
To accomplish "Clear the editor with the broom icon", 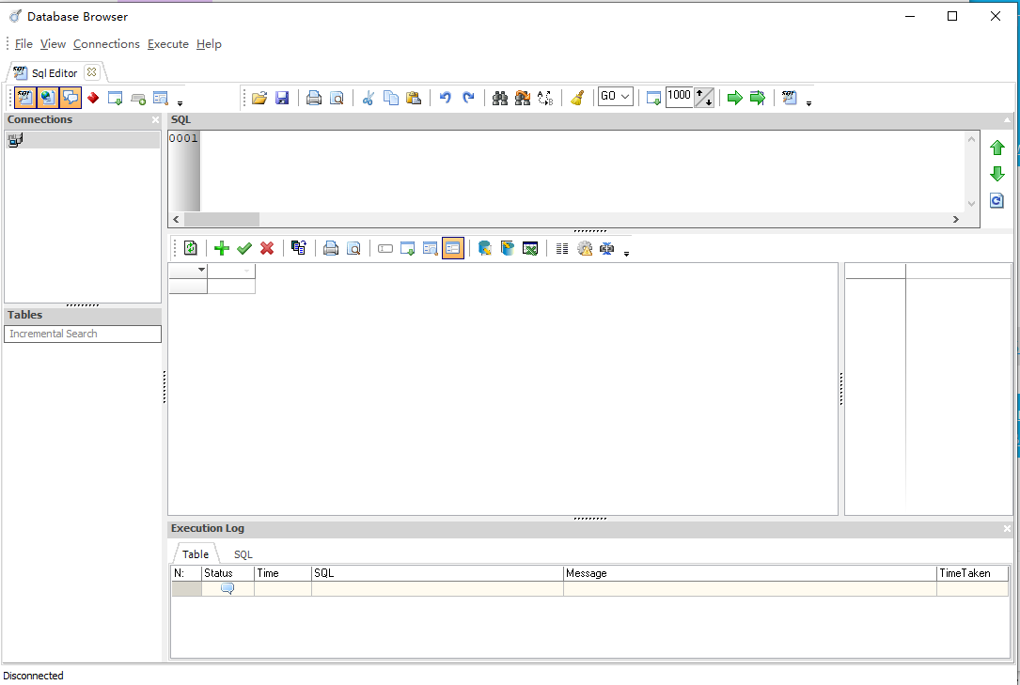I will (577, 98).
